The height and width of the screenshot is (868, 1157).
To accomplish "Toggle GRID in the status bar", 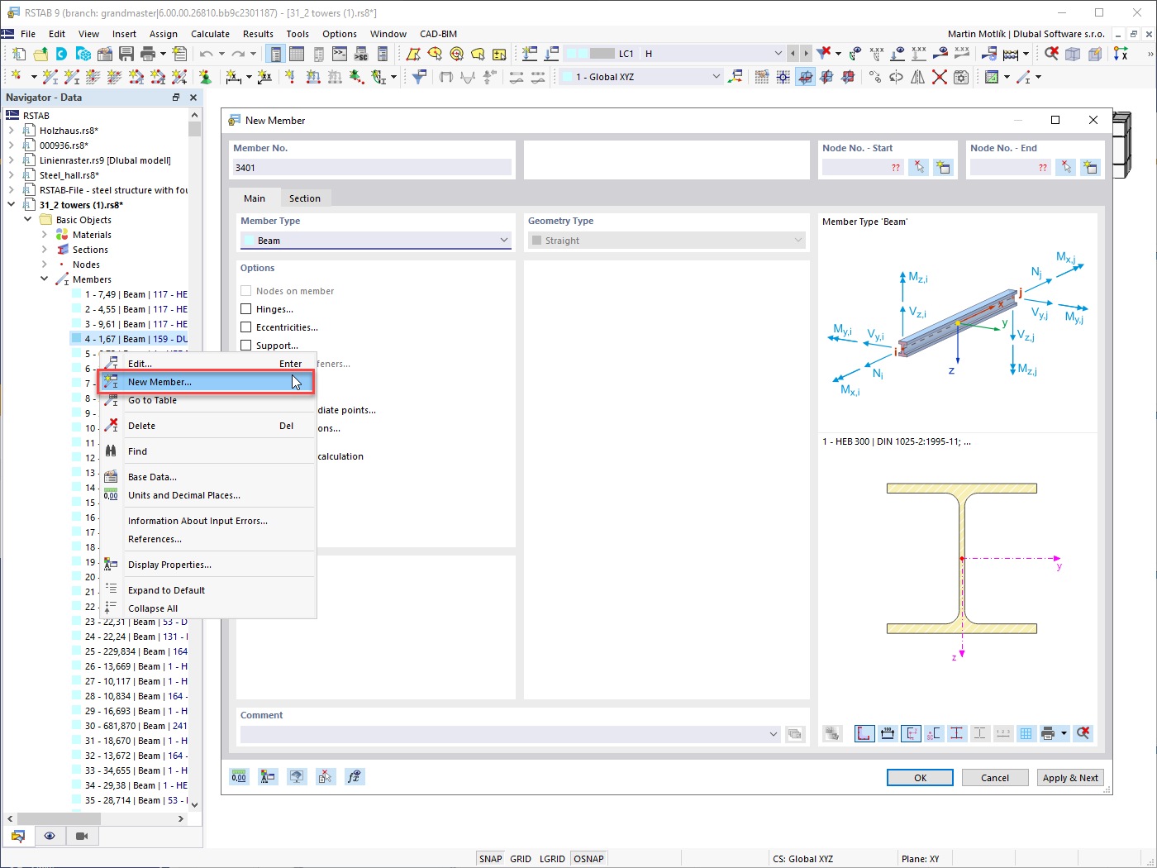I will (521, 859).
